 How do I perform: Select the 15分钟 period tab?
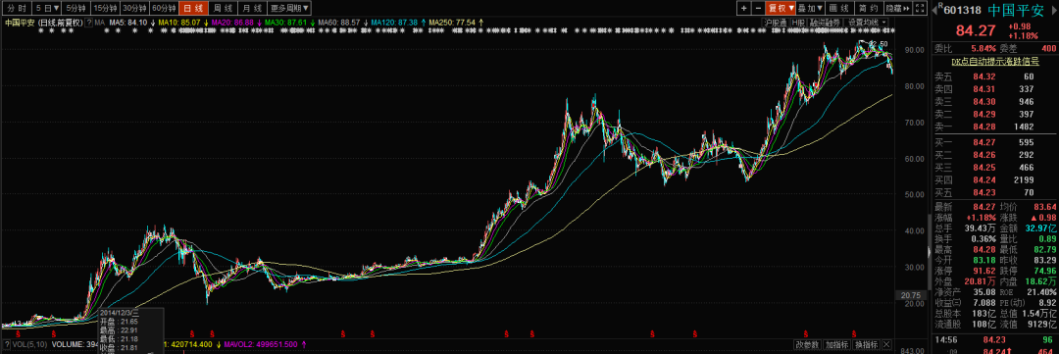pyautogui.click(x=105, y=8)
